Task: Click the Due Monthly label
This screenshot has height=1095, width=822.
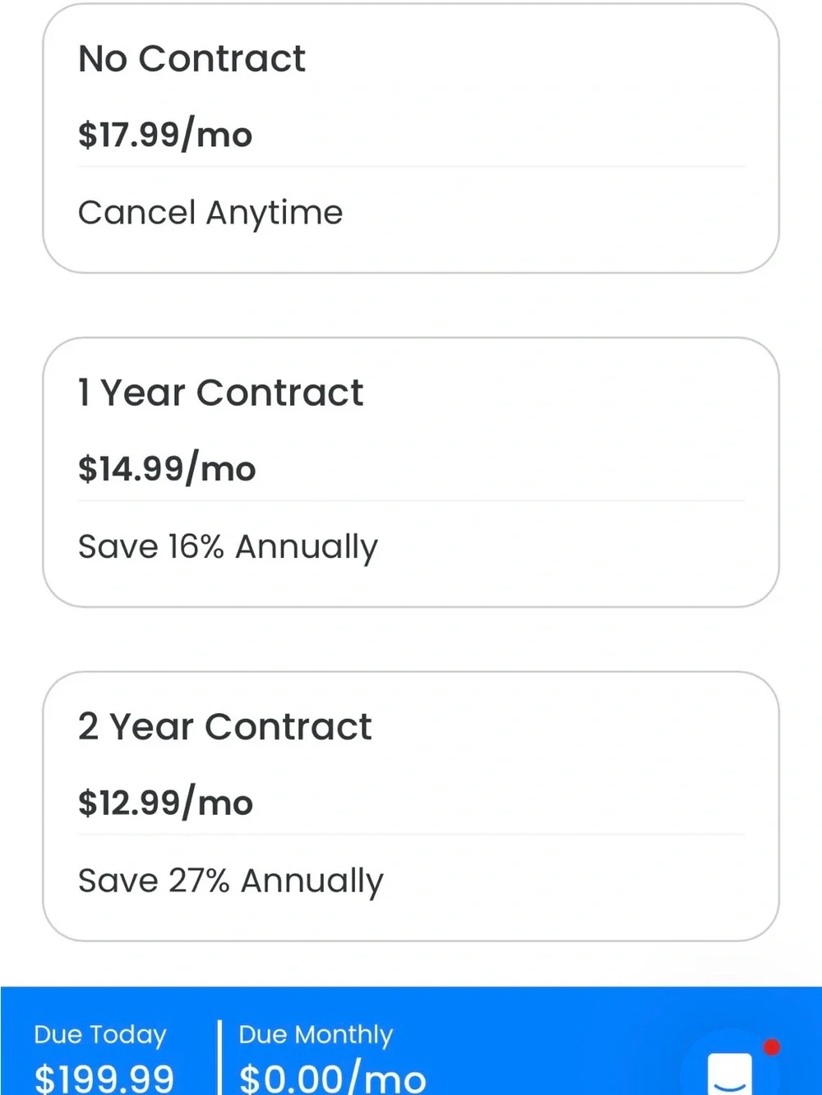Action: pyautogui.click(x=316, y=1034)
